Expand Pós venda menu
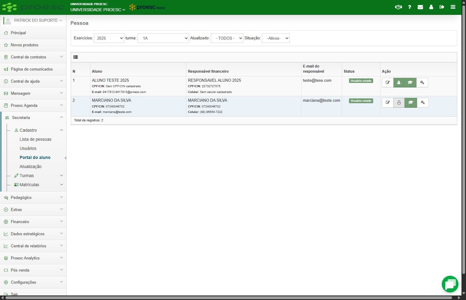The image size is (466, 300). [x=33, y=270]
